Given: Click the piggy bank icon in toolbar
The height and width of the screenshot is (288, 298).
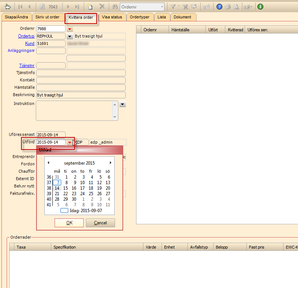Looking at the screenshot, I should [7, 7].
